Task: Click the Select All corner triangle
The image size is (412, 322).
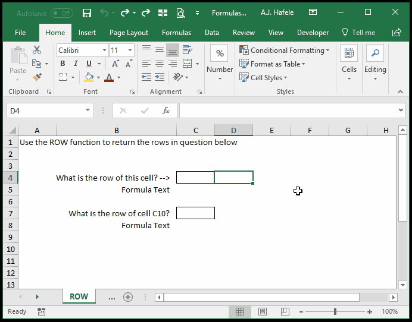Action: (13, 130)
